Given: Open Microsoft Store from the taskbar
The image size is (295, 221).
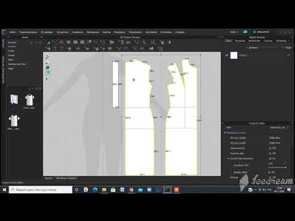Looking at the screenshot, I should pos(113,190).
